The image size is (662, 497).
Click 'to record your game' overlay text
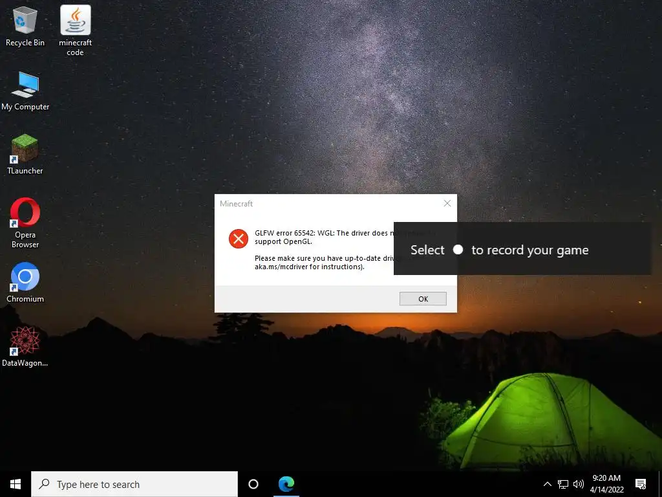tap(530, 250)
